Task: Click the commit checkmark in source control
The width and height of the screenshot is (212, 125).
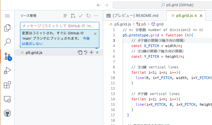Action: point(80,16)
